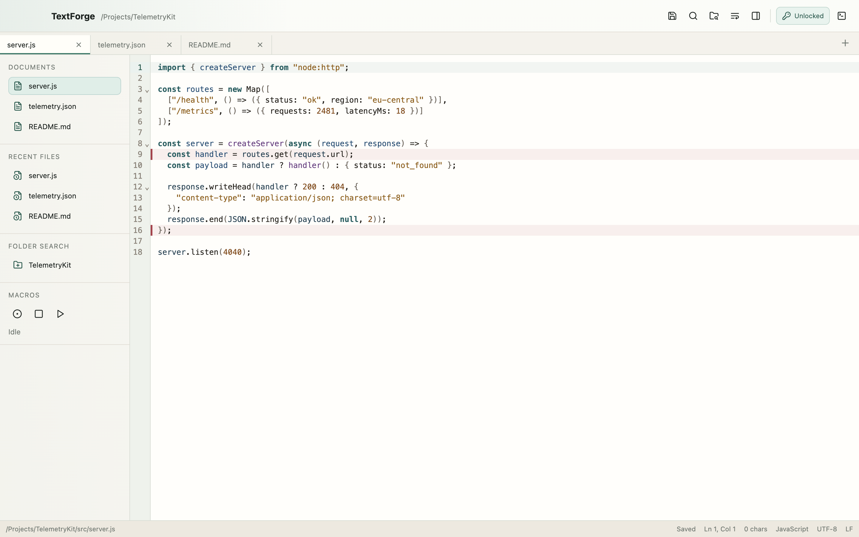859x537 pixels.
Task: Click the DOCUMENTS section header
Action: [x=32, y=67]
